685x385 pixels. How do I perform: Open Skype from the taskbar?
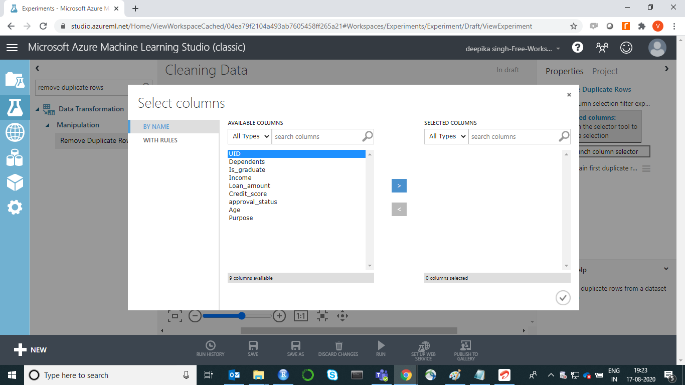[x=332, y=375]
